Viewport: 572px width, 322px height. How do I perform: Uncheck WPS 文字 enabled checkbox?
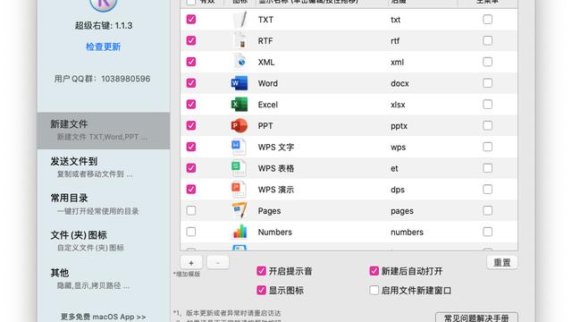pyautogui.click(x=191, y=147)
